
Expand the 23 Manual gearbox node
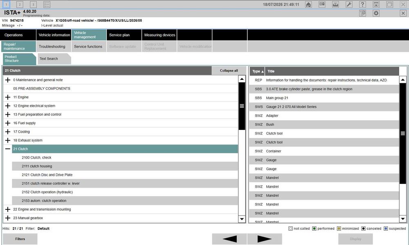[x=8, y=218]
